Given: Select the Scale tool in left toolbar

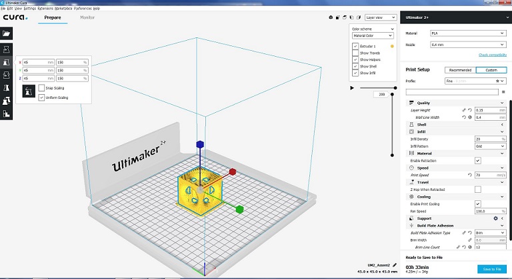Looking at the screenshot, I should pyautogui.click(x=6, y=62).
